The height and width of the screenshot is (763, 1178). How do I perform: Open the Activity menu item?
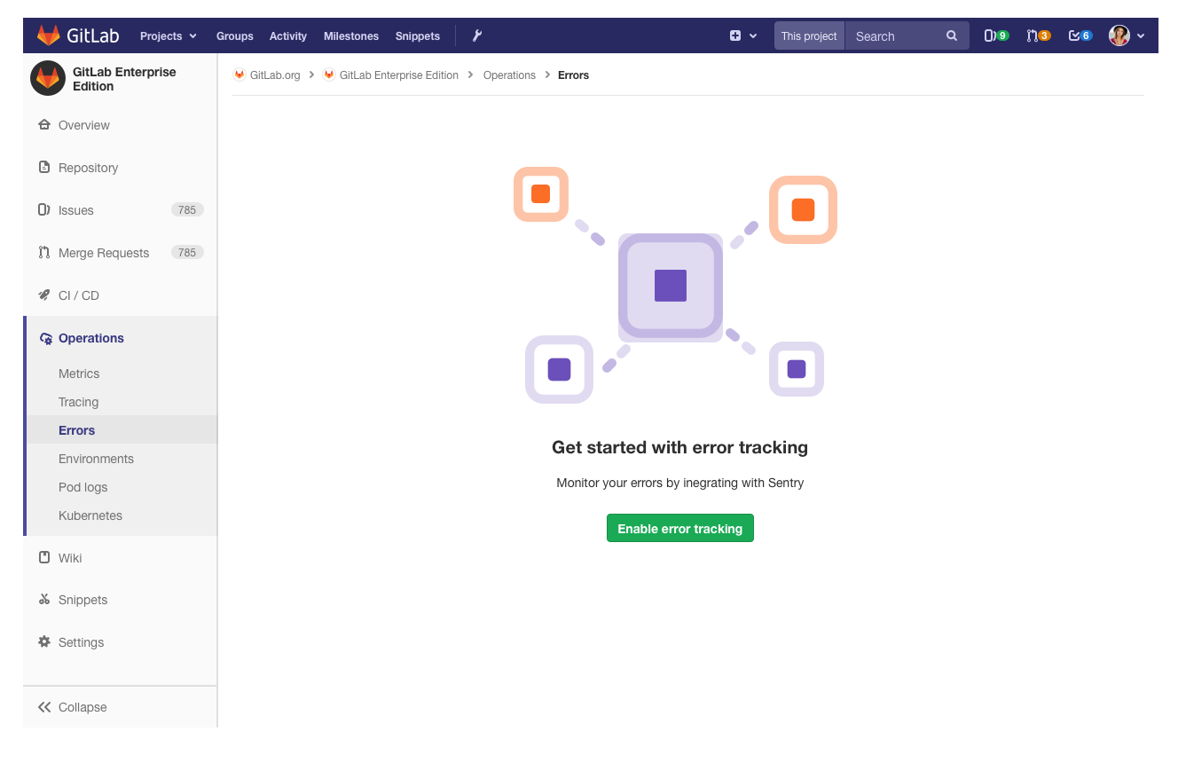287,35
